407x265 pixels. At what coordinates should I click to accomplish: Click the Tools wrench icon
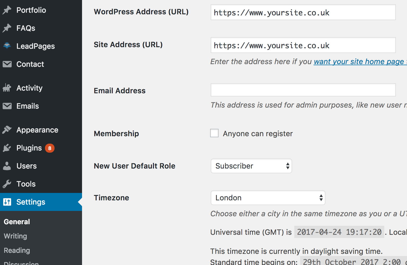click(x=7, y=184)
